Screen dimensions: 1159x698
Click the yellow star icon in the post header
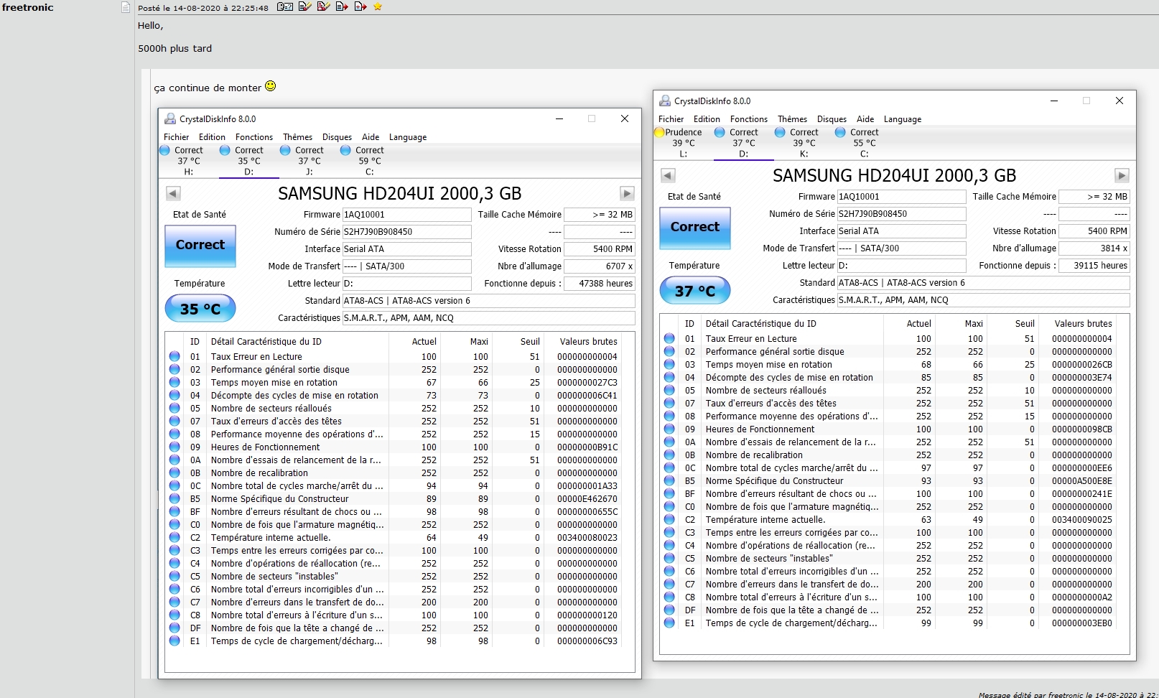(378, 6)
